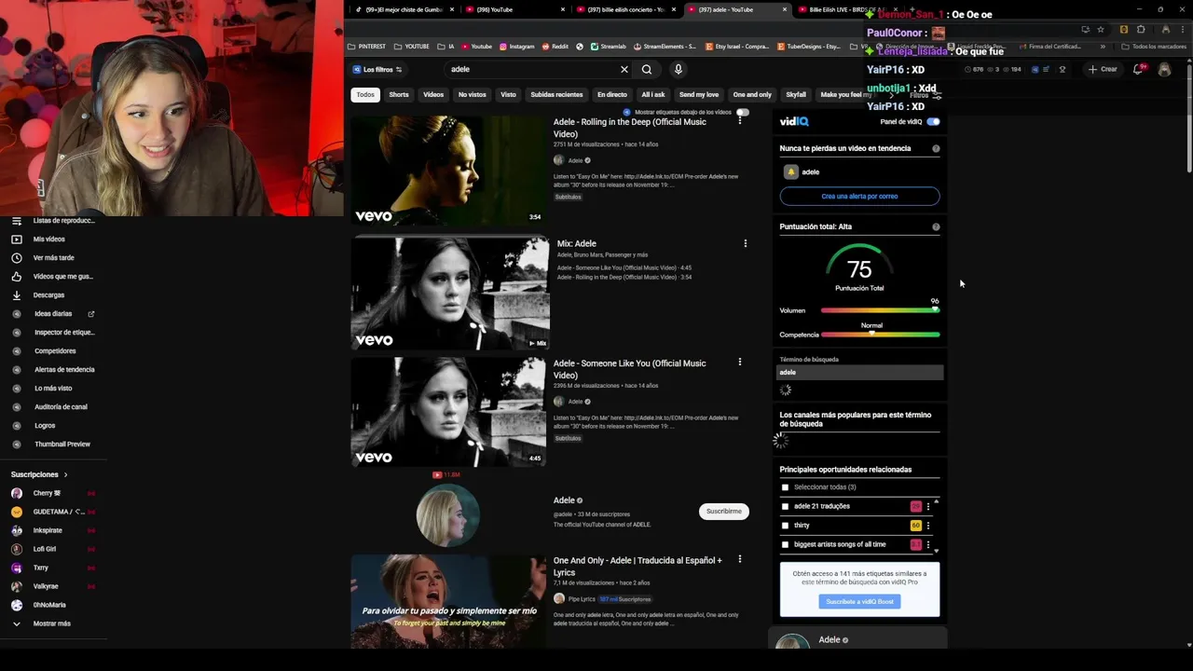Open options for thirty tag
The image size is (1193, 671).
coord(927,526)
